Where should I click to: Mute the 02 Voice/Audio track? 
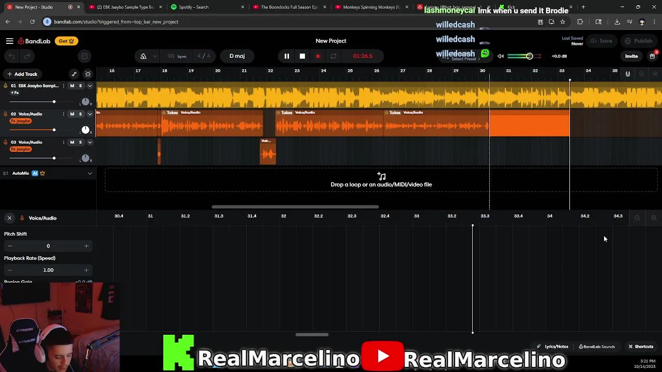pos(72,114)
